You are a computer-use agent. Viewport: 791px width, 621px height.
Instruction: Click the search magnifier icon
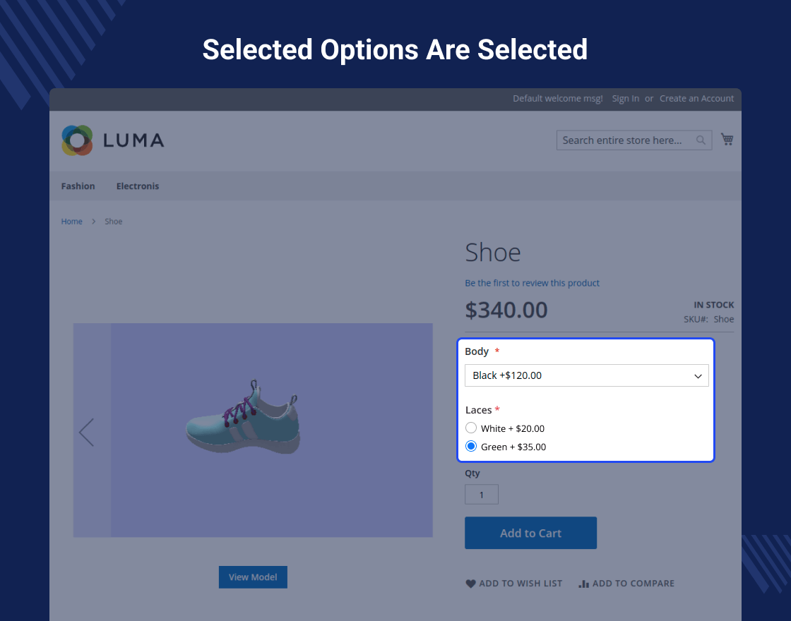(x=701, y=140)
